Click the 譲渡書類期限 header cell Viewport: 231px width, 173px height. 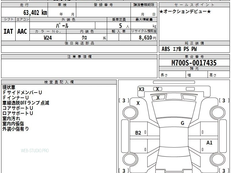[144, 5]
